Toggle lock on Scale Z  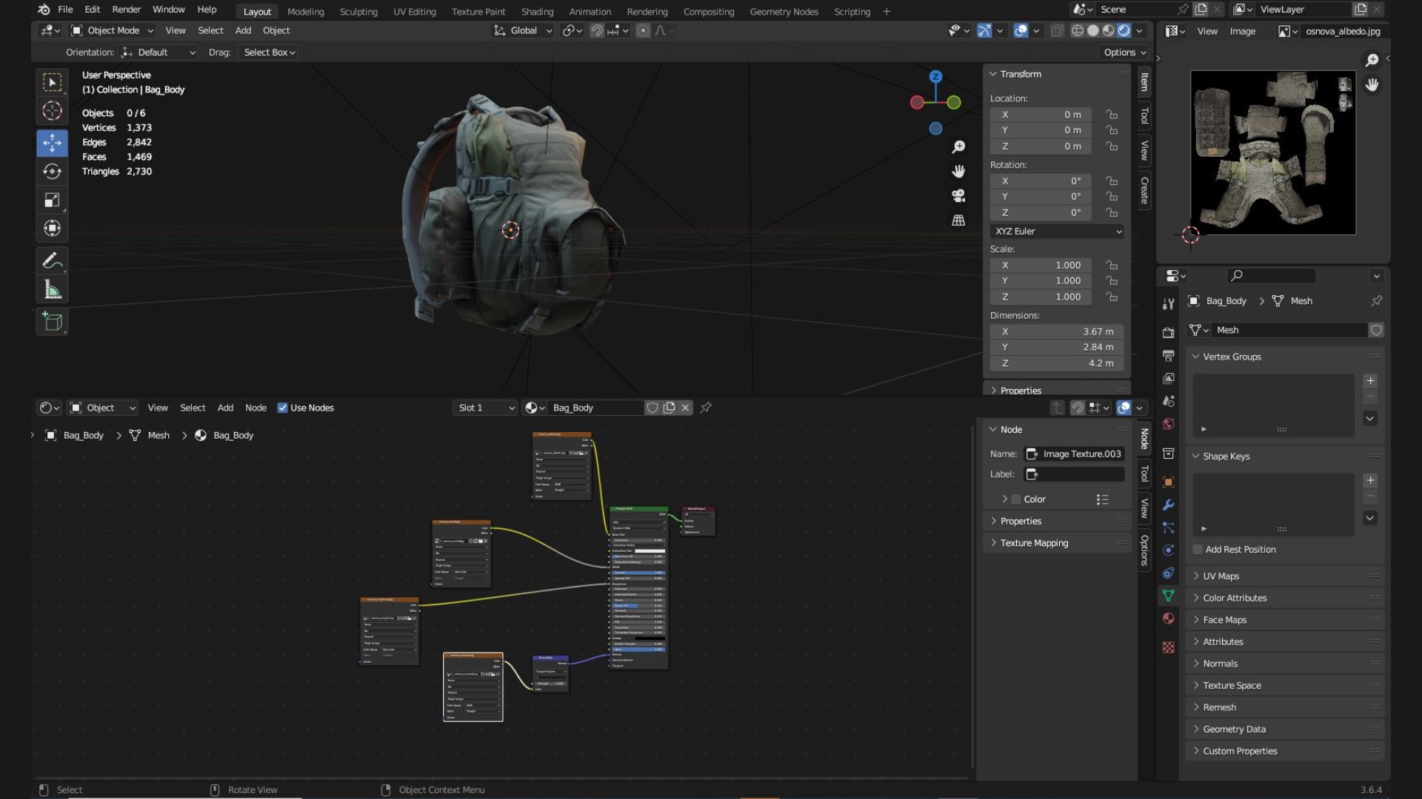pyautogui.click(x=1112, y=297)
